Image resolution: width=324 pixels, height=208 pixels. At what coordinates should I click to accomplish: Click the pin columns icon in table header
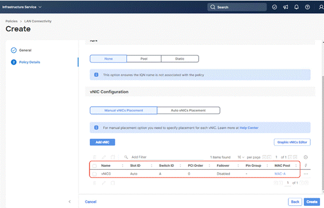coord(306,165)
